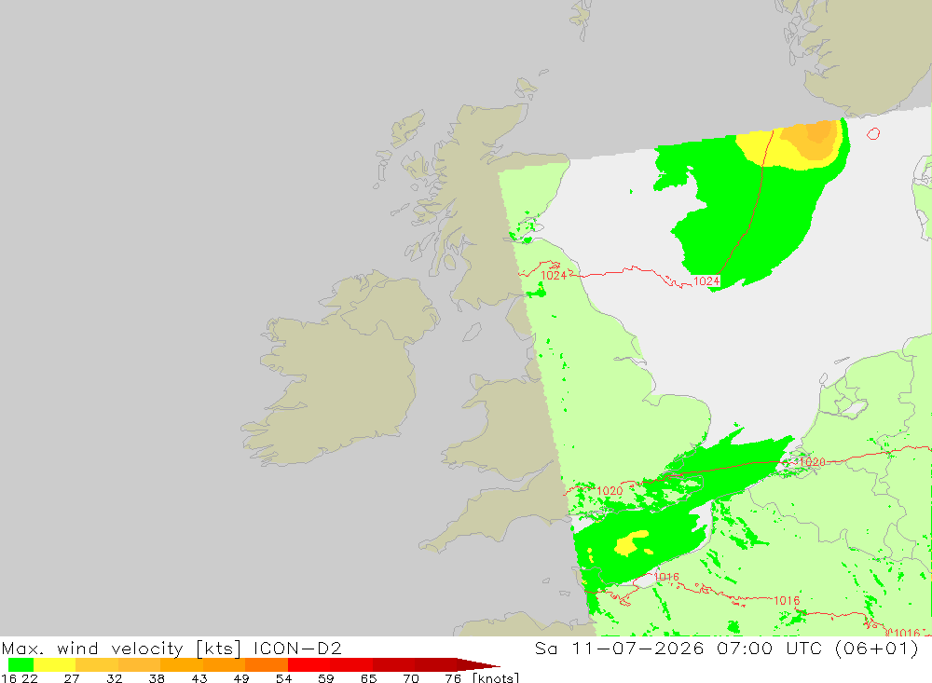This screenshot has height=683, width=932.
Task: Click the legend value '59'
Action: tap(325, 677)
